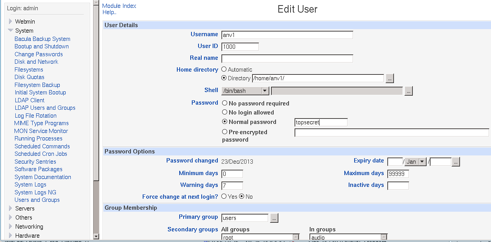The image size is (491, 242).
Task: Open Security Sentries module
Action: (x=35, y=162)
